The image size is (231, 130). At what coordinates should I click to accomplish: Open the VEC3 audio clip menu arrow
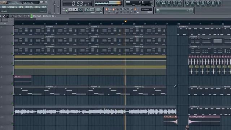click(165, 117)
